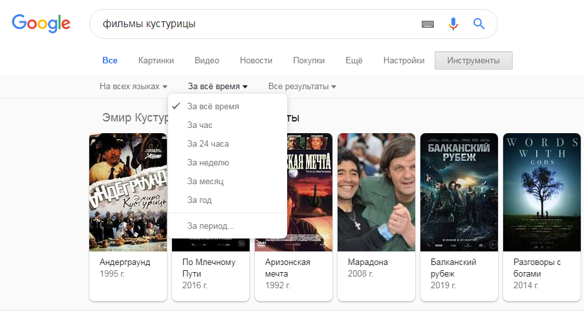Open the Балканский рубеж poster
Viewport: 584px width, 318px height.
click(x=459, y=192)
